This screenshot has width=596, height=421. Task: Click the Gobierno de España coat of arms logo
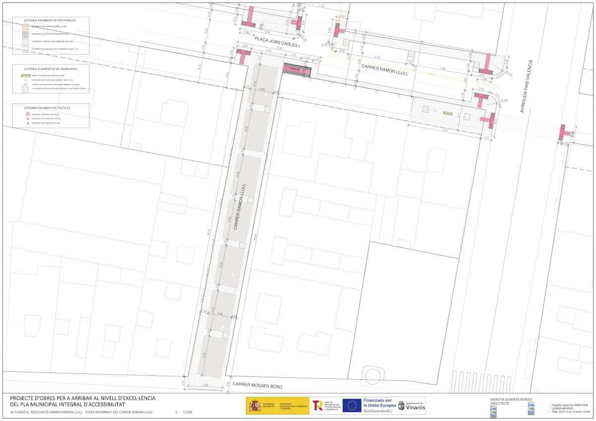point(255,406)
